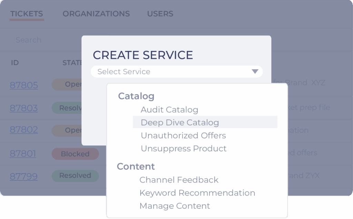Image resolution: width=353 pixels, height=219 pixels.
Task: Open ticket 87805 link
Action: point(24,85)
